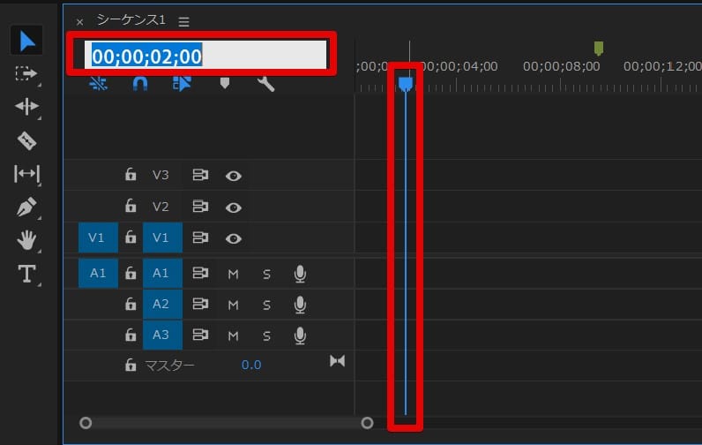The image size is (702, 445).
Task: Toggle Linked Selection button
Action: [x=182, y=83]
